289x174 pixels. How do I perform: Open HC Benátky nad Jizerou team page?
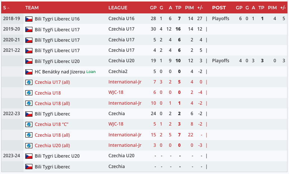(x=60, y=72)
